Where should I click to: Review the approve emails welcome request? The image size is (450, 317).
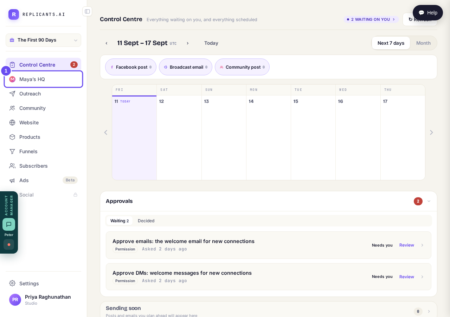click(407, 245)
